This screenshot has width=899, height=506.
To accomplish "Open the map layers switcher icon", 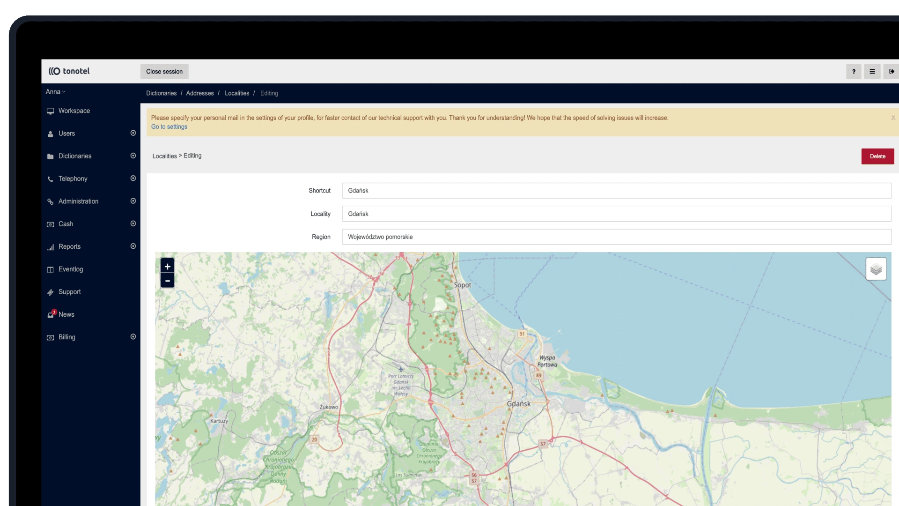I will coord(876,269).
